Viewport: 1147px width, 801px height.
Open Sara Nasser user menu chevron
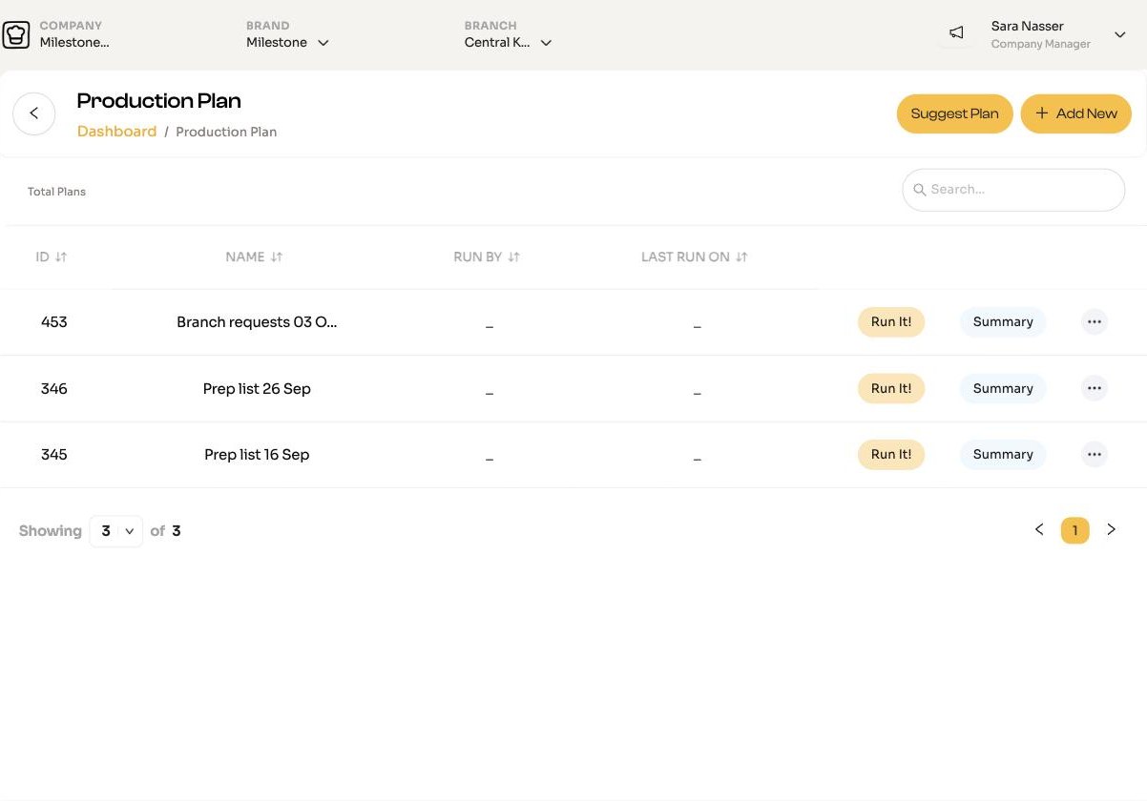1120,35
